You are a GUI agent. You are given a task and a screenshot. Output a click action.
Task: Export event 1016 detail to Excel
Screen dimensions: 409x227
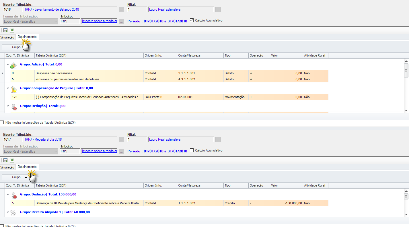click(12, 30)
